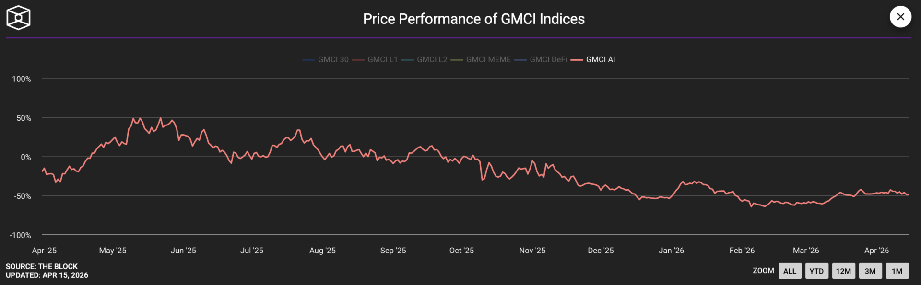Click the "ZOOM" label text
This screenshot has height=285, width=921.
763,271
